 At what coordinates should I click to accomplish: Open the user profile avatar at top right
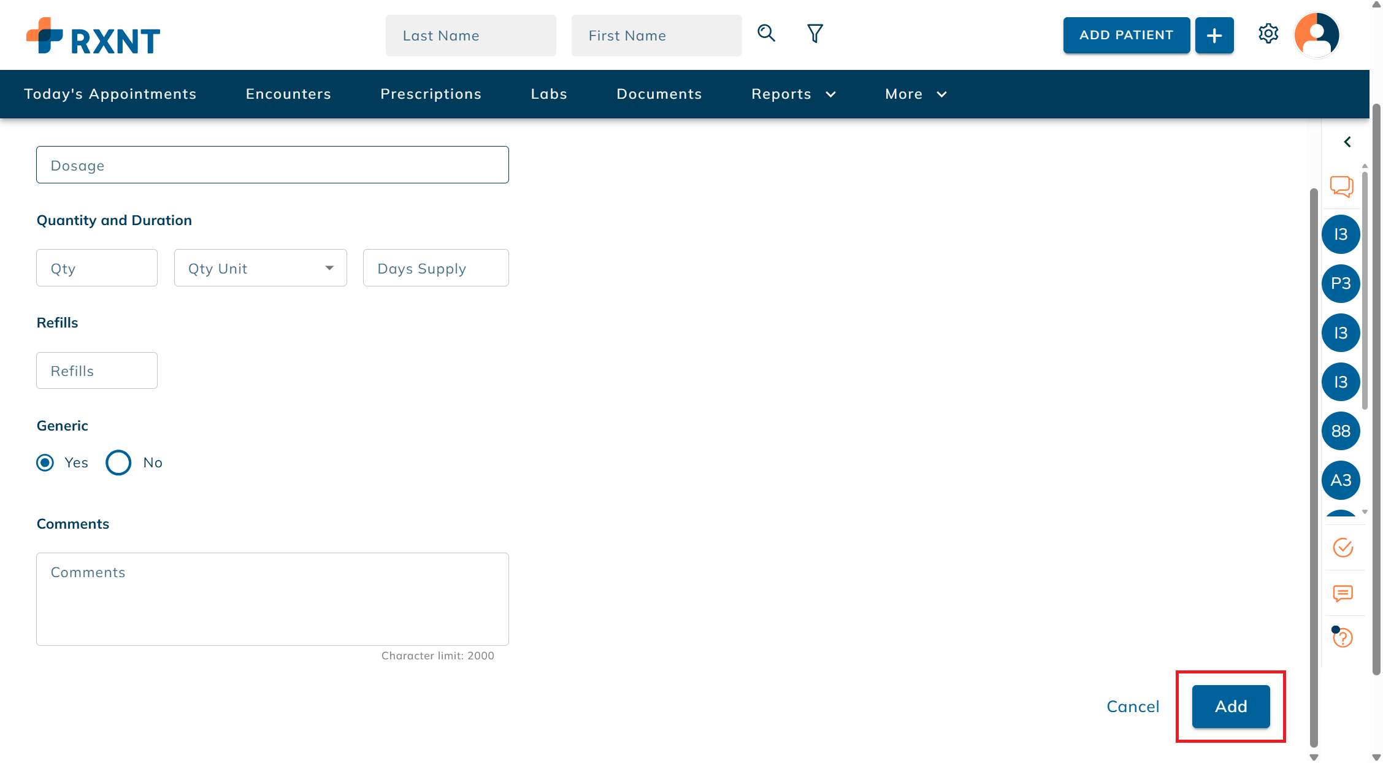point(1317,35)
